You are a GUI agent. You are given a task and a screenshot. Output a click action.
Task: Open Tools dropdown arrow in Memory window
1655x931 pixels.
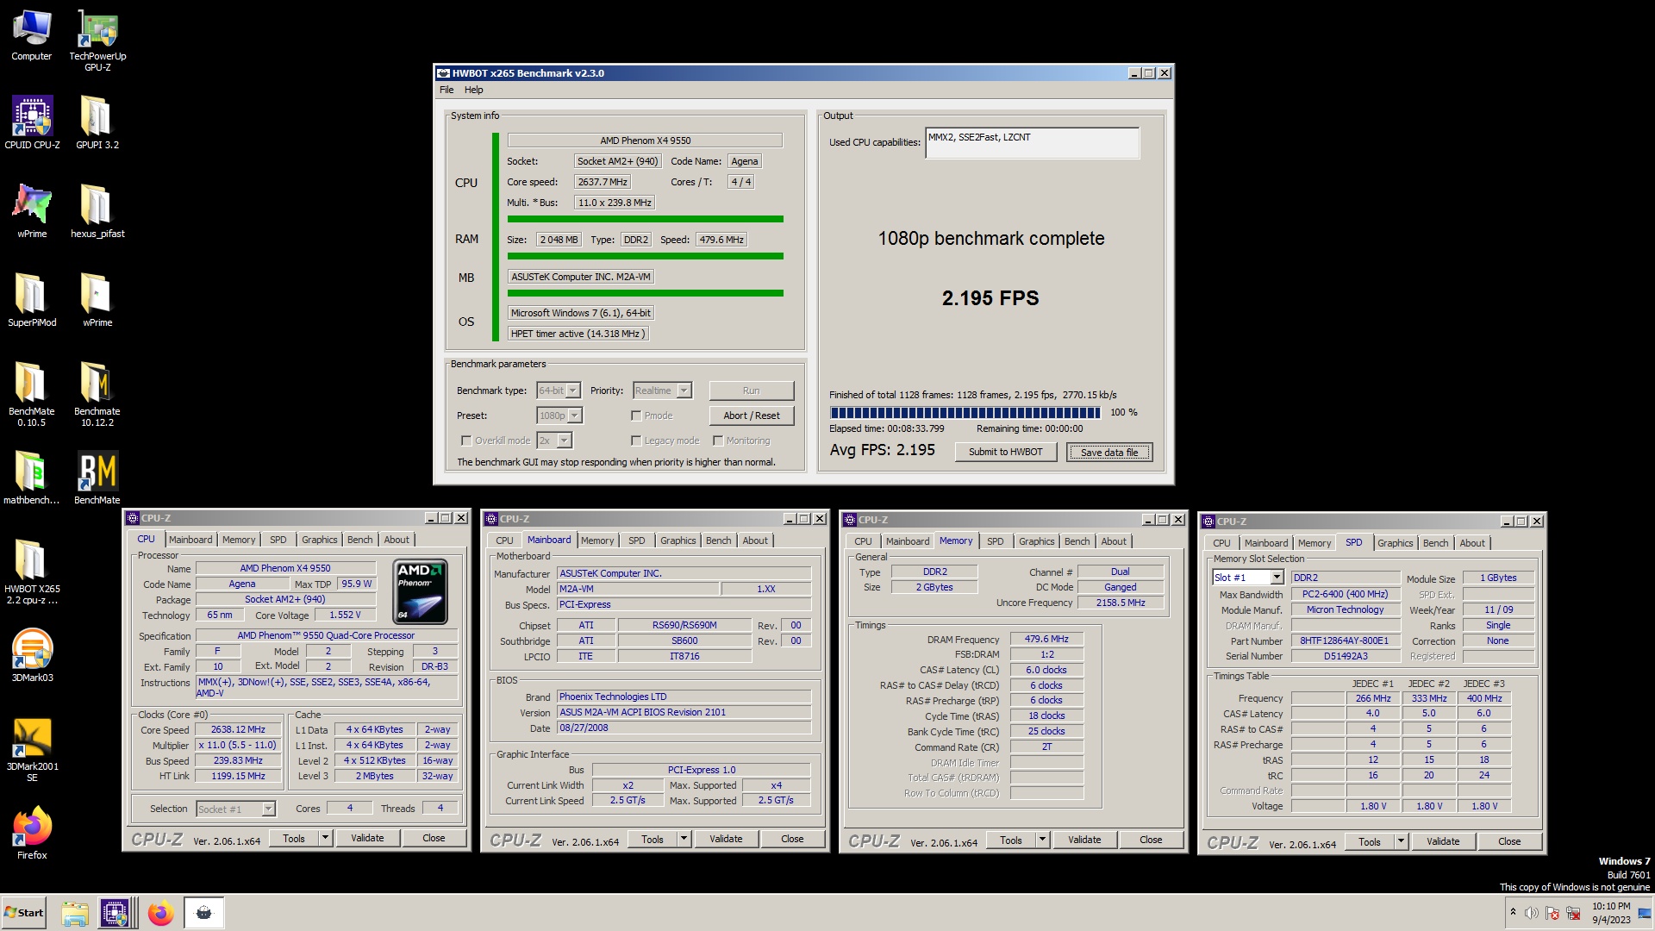tap(1042, 840)
